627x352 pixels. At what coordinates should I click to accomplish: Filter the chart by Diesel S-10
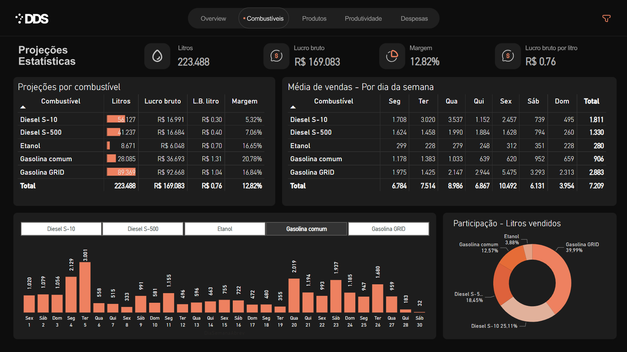pyautogui.click(x=61, y=229)
